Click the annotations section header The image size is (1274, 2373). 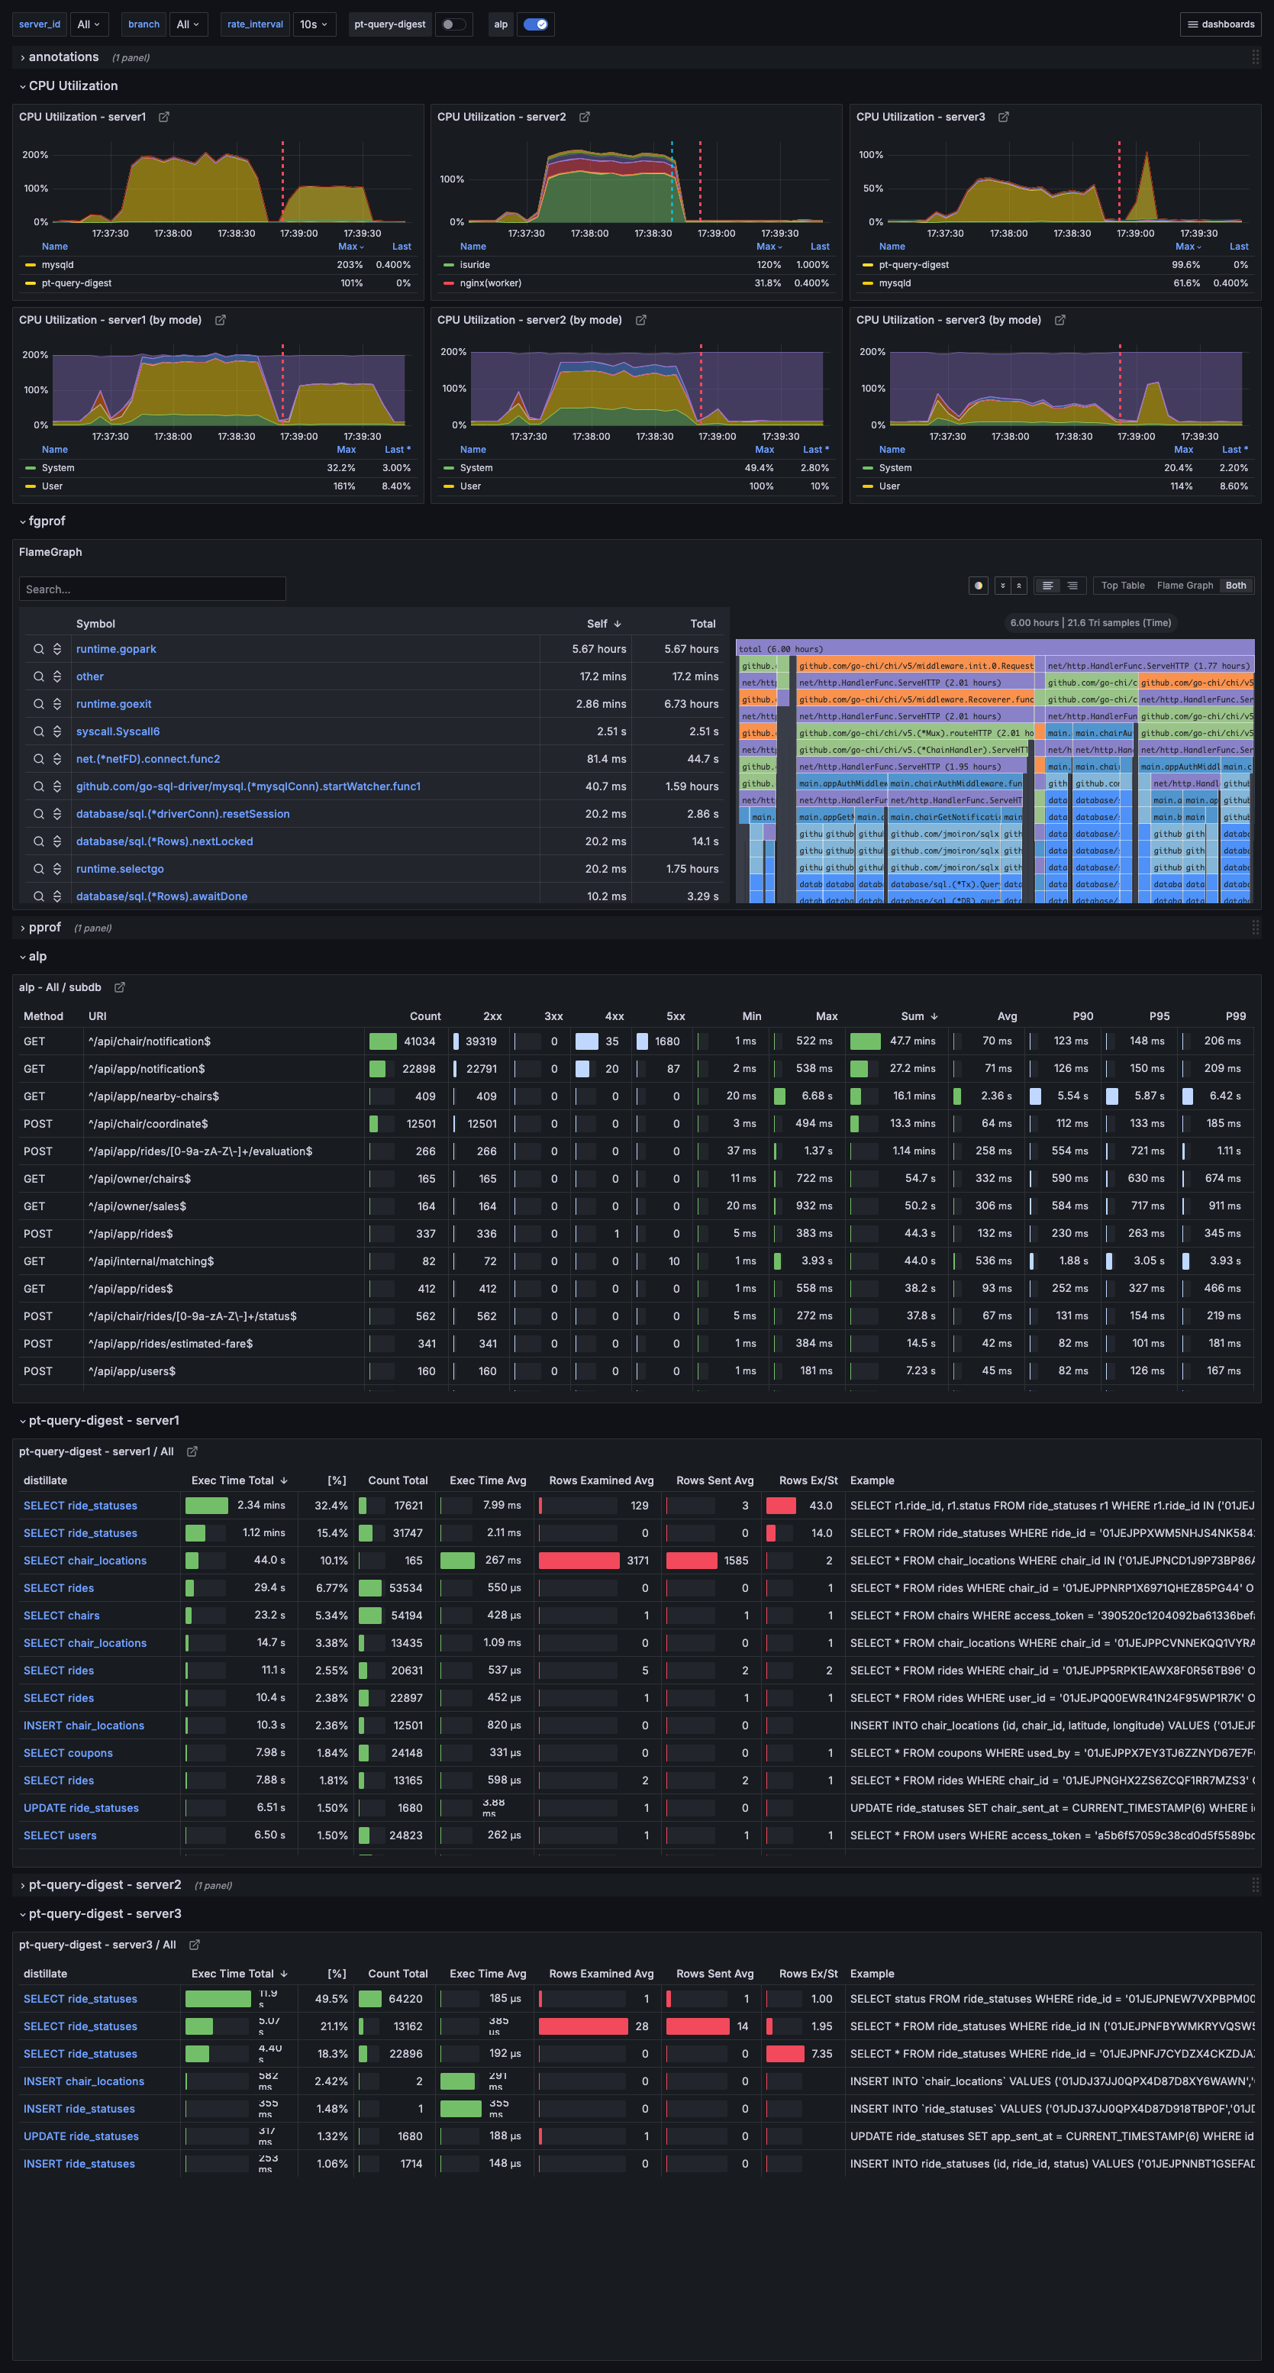(63, 56)
